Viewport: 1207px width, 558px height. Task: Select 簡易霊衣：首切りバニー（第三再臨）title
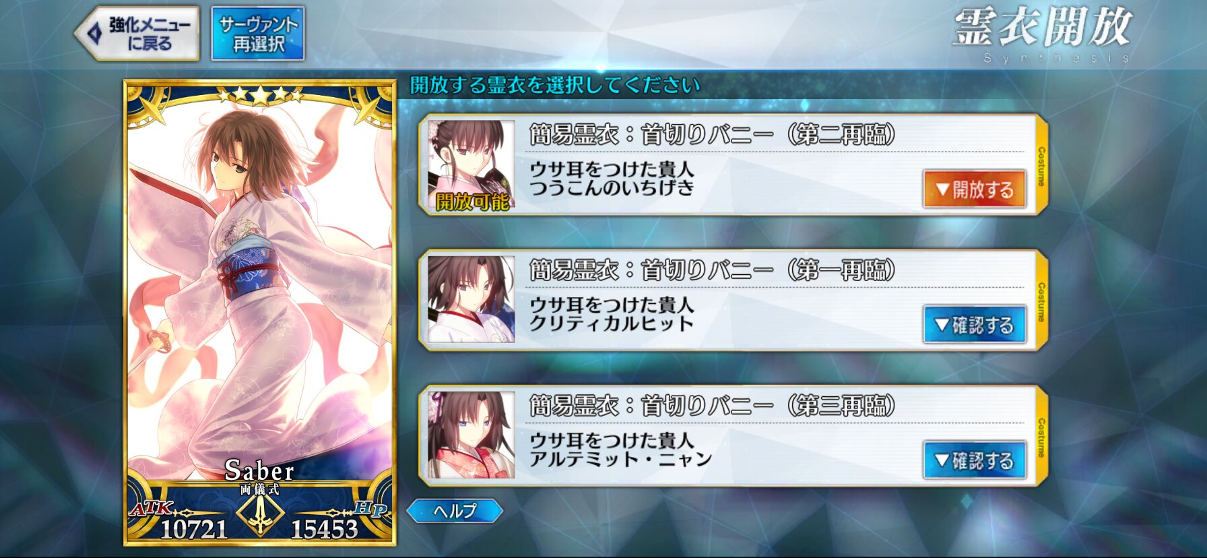pos(712,405)
